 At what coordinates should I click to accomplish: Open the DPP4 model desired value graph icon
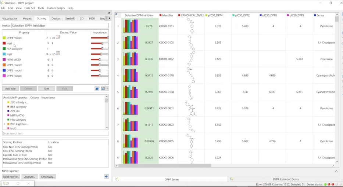click(58, 37)
